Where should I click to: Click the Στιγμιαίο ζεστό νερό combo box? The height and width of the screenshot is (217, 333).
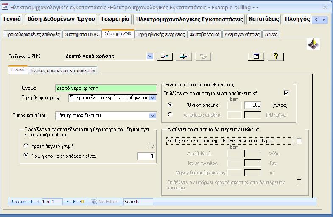pos(112,98)
